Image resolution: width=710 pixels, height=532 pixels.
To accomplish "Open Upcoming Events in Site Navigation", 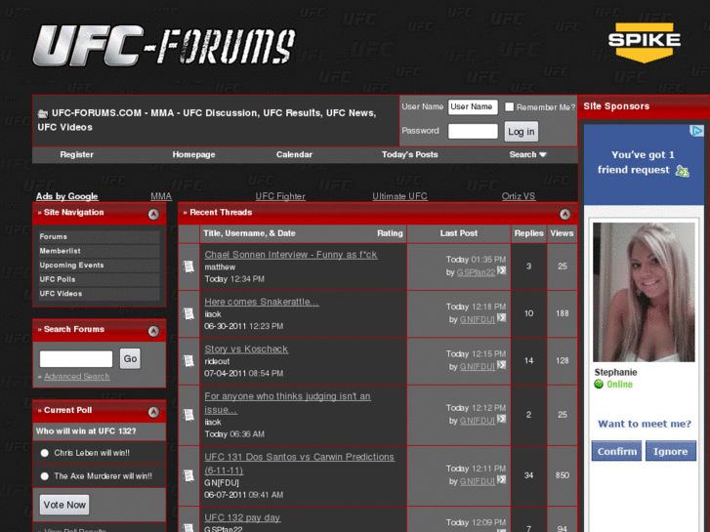I will pos(100,266).
